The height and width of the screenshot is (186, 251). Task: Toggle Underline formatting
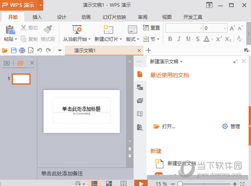click(x=188, y=39)
